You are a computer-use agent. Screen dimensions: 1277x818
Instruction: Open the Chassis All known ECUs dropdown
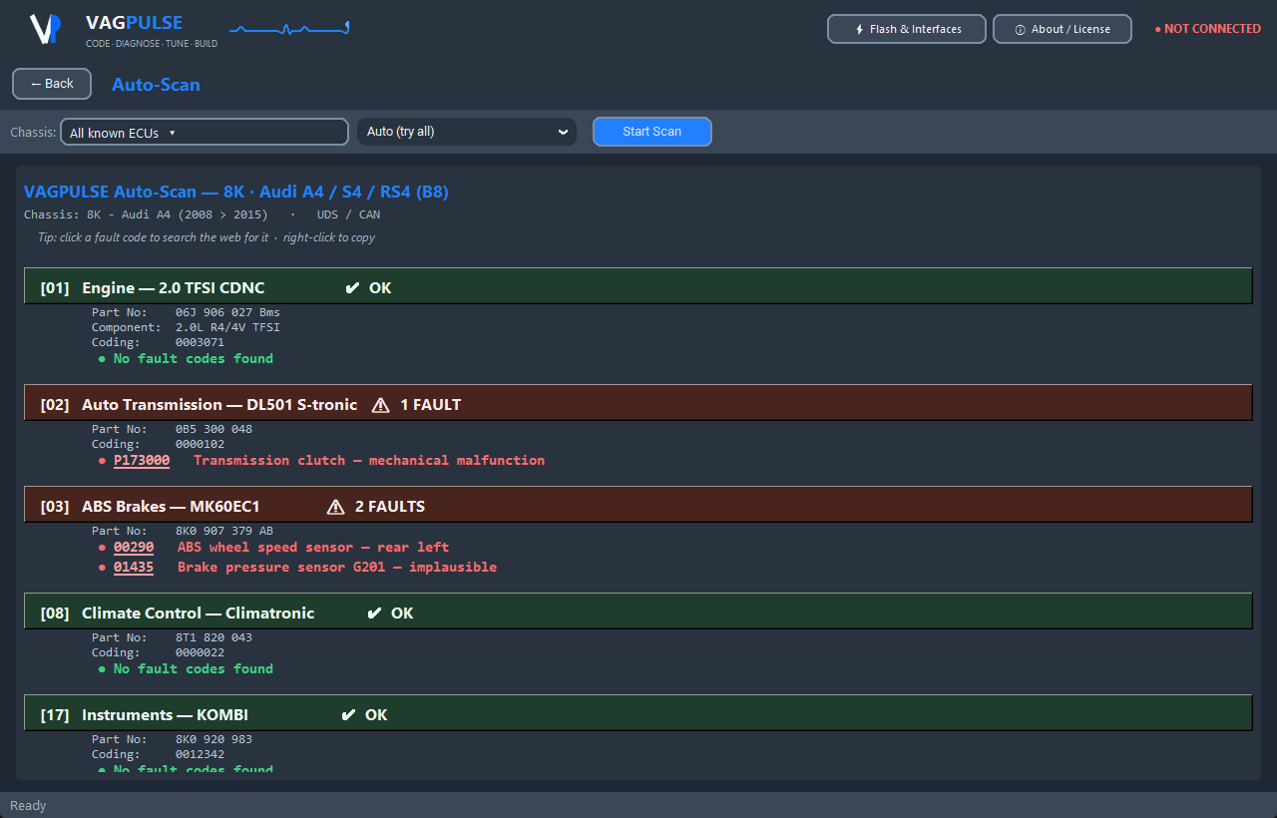click(205, 133)
